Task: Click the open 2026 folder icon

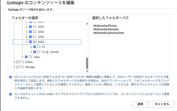Action: (35, 42)
